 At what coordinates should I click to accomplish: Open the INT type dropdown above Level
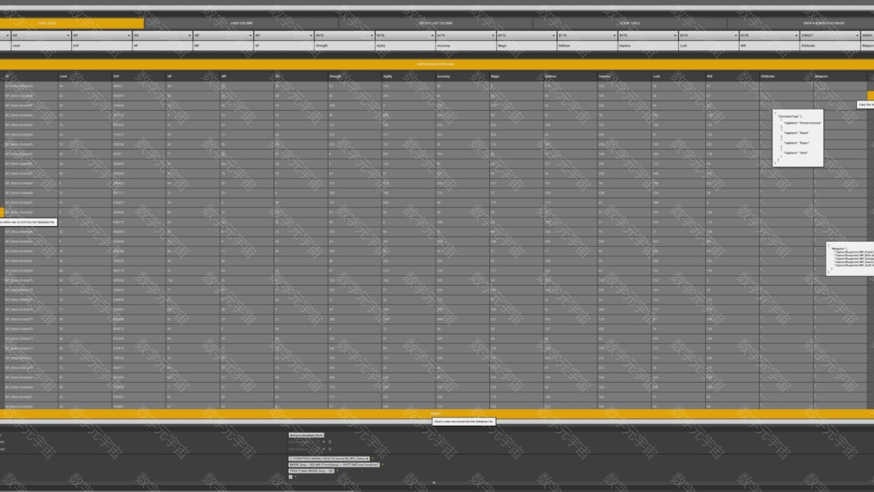(39, 35)
